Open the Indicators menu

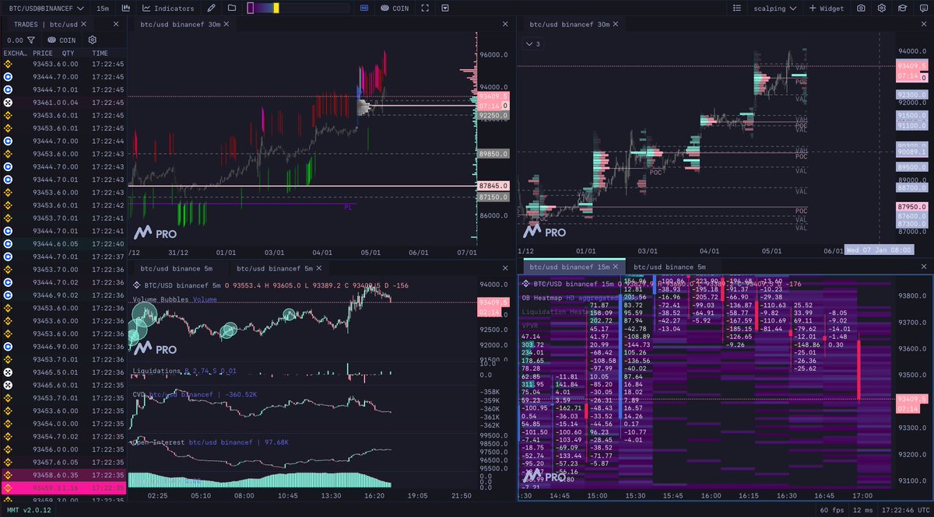tap(168, 8)
